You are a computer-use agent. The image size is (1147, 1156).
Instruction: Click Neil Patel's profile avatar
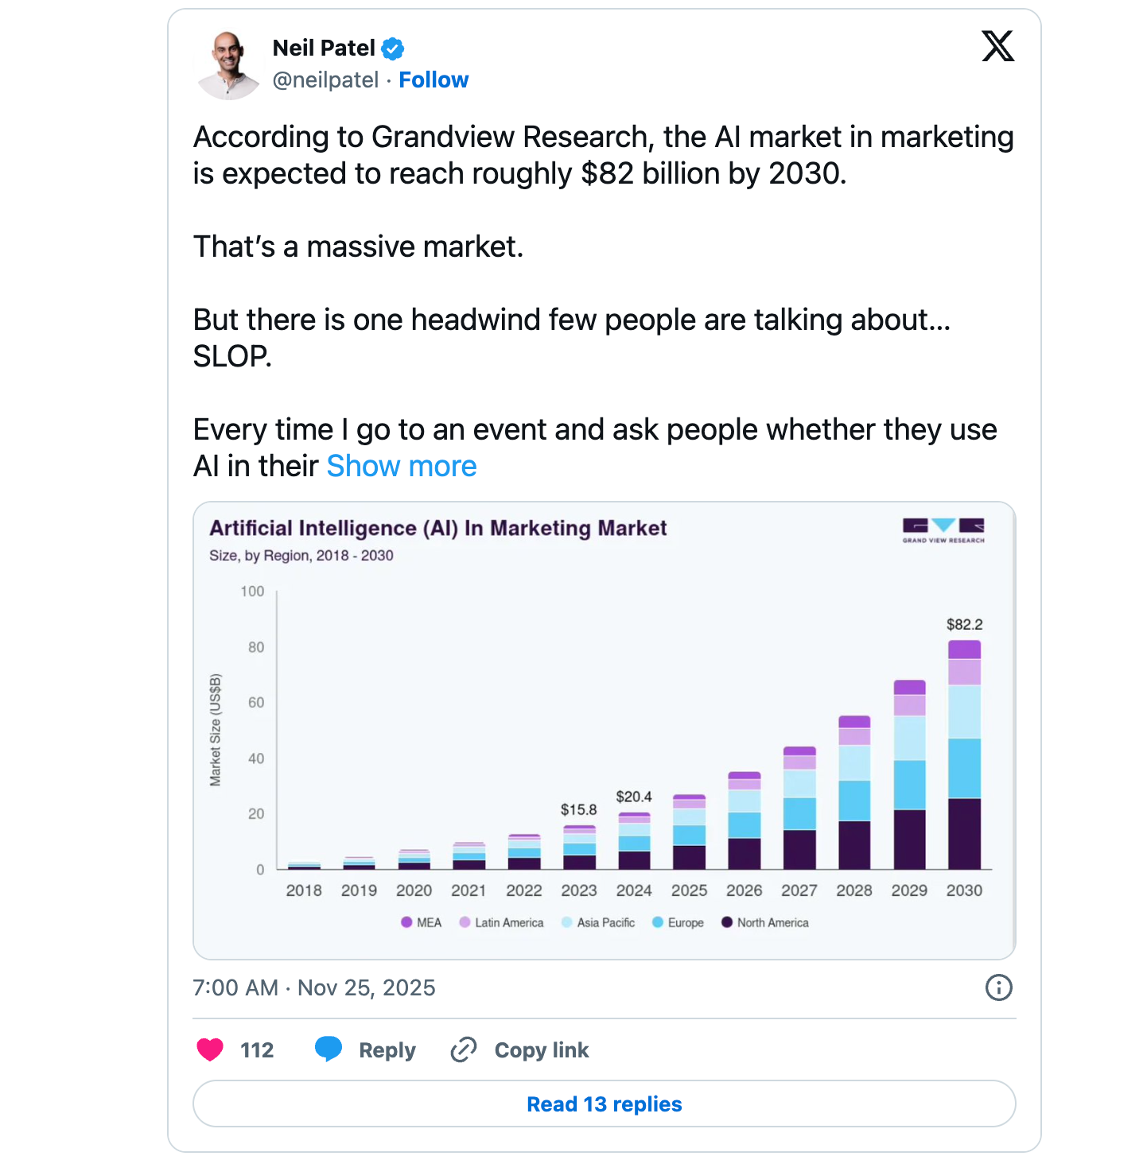tap(228, 65)
